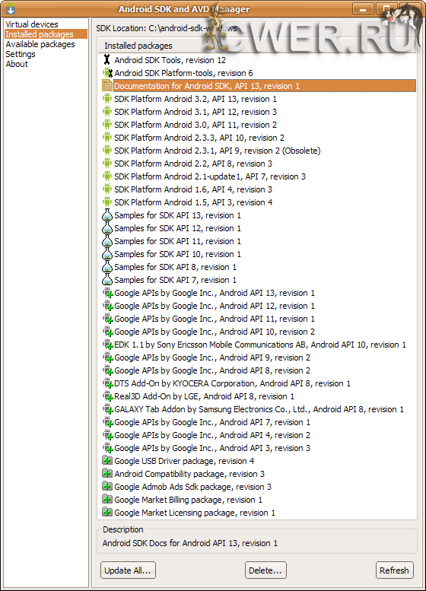Click the Update All... button
Screen dimensions: 426x591
pyautogui.click(x=128, y=570)
